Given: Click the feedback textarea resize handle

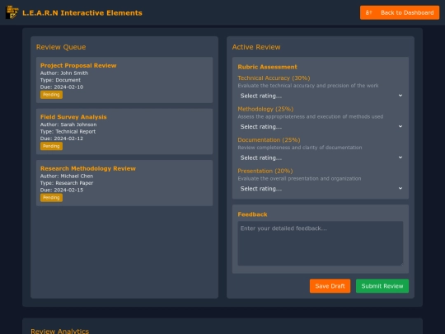Looking at the screenshot, I should pos(401,264).
